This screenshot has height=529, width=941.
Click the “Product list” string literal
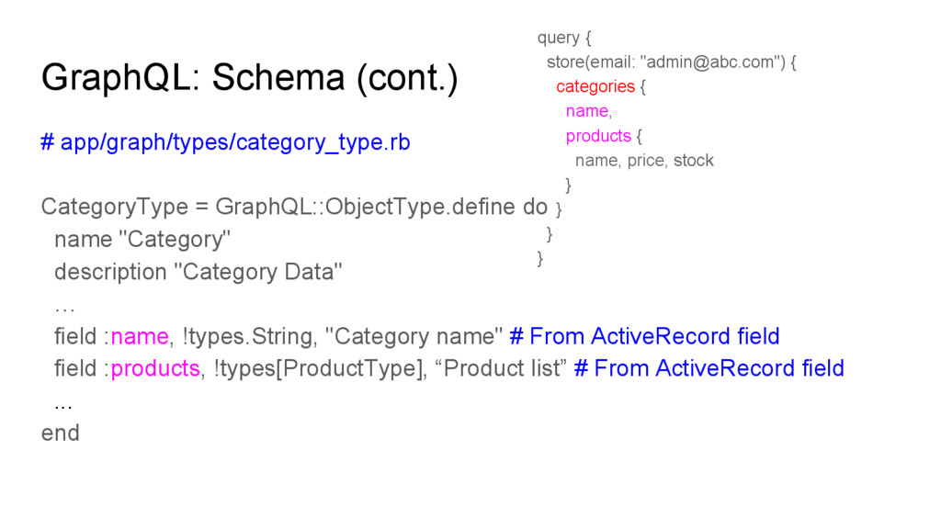click(x=501, y=368)
